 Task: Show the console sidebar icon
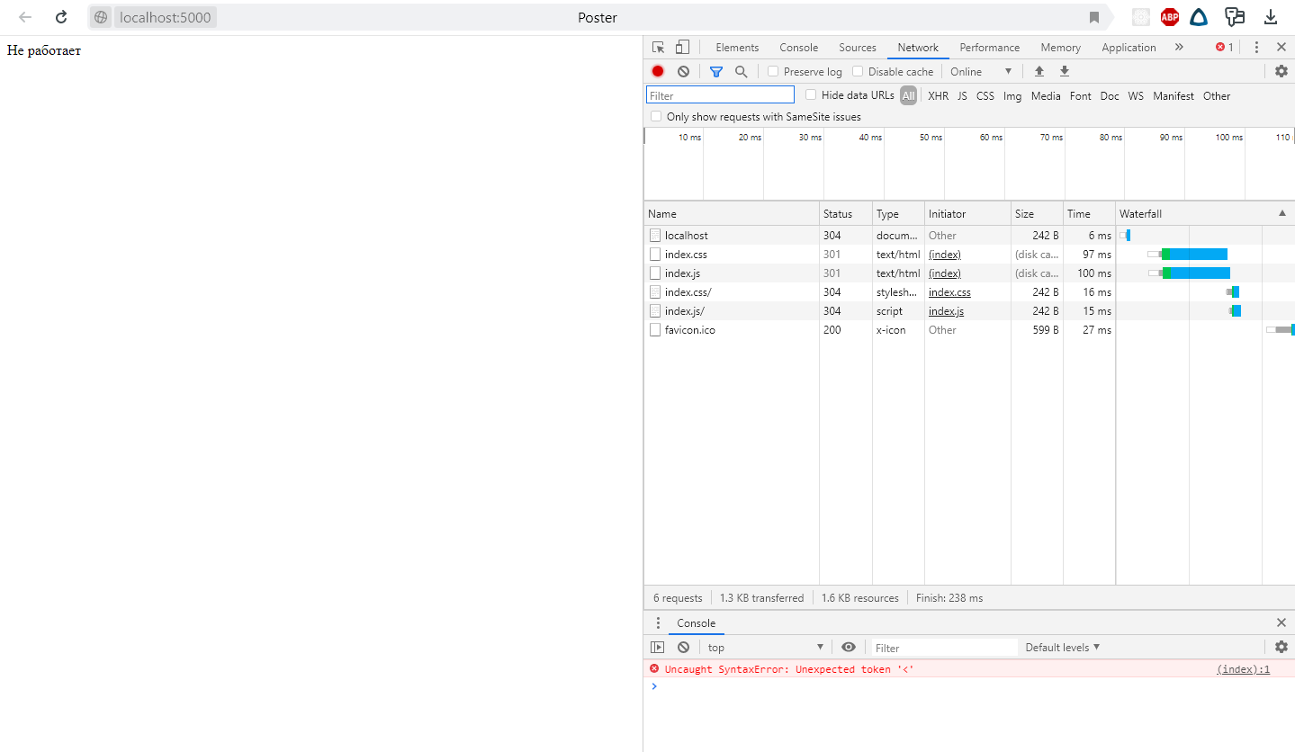(x=658, y=647)
